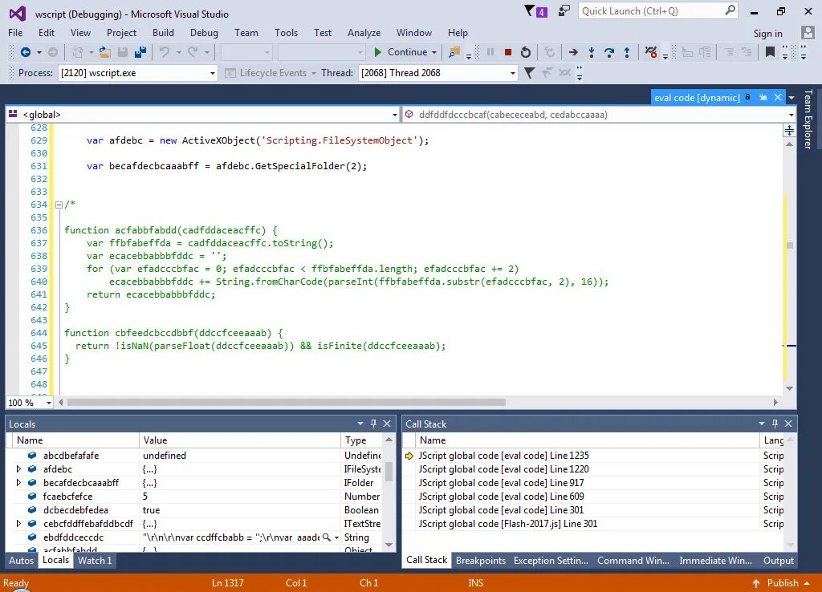Click the Find in Files toolbar icon
Image resolution: width=822 pixels, height=592 pixels.
coord(454,52)
